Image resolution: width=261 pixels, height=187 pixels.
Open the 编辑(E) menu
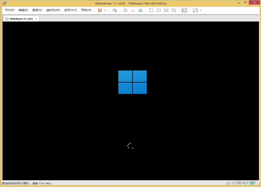23,10
